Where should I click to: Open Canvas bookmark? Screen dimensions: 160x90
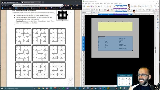(x=41, y=8)
